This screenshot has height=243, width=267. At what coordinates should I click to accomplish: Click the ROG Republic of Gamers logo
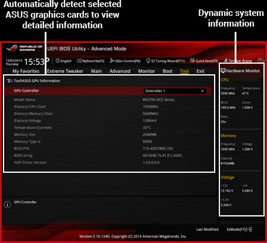24,48
